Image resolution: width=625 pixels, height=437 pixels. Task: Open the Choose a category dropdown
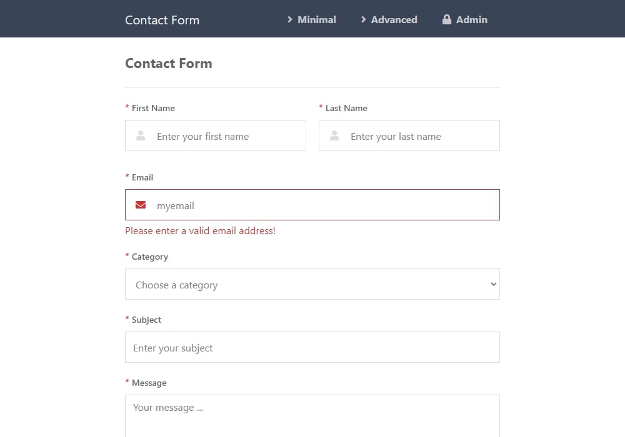coord(312,284)
